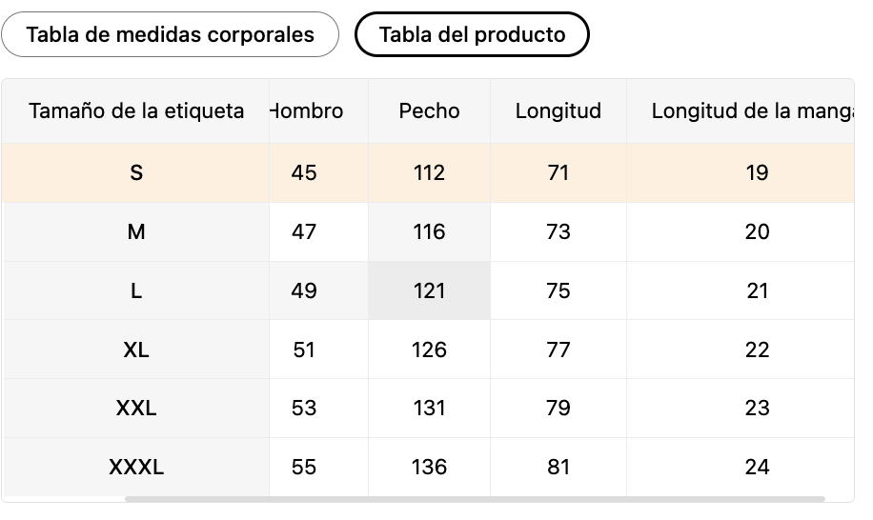The height and width of the screenshot is (520, 873).
Task: Click the Longitud column header
Action: point(558,111)
